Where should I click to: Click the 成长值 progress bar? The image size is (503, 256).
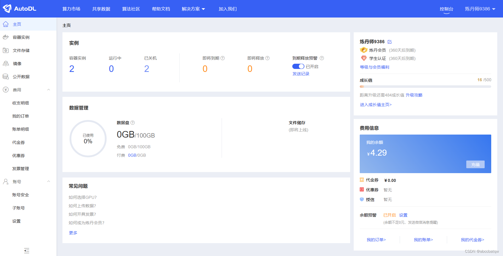click(425, 86)
